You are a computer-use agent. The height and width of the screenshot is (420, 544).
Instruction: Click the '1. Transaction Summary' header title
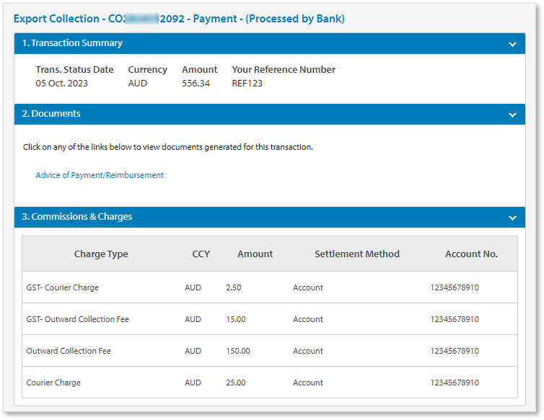[72, 43]
